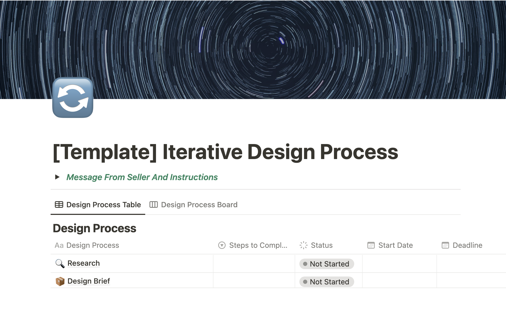The height and width of the screenshot is (316, 506).
Task: Click the calendar icon on Deadline column
Action: pyautogui.click(x=445, y=245)
